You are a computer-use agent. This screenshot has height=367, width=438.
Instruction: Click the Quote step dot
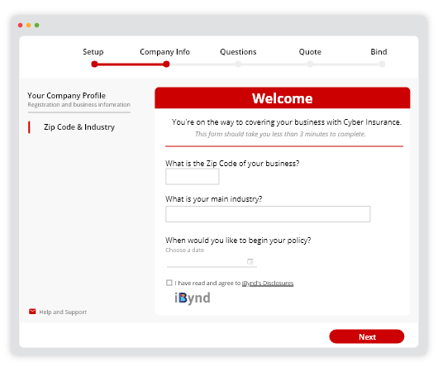pos(310,64)
